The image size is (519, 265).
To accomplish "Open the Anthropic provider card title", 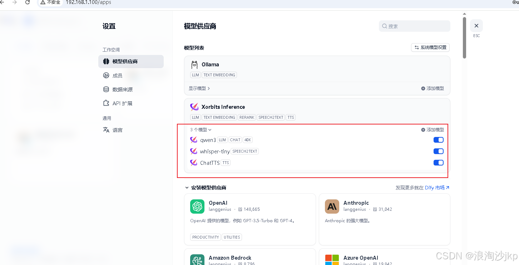I will pyautogui.click(x=356, y=203).
